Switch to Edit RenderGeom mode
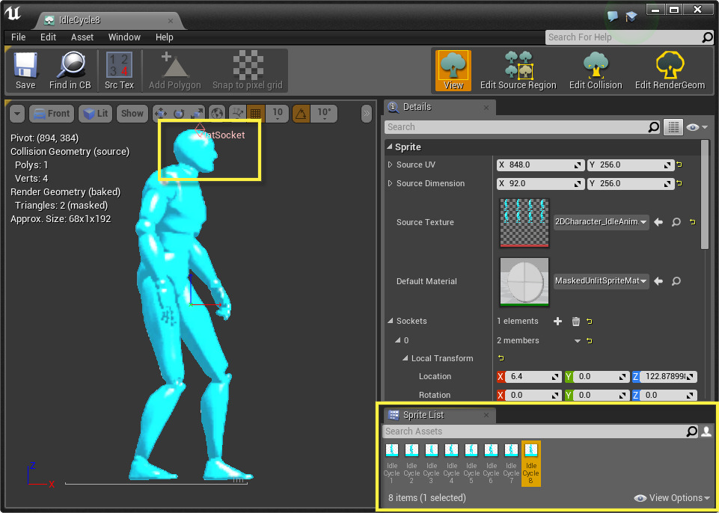The image size is (719, 513). click(670, 66)
